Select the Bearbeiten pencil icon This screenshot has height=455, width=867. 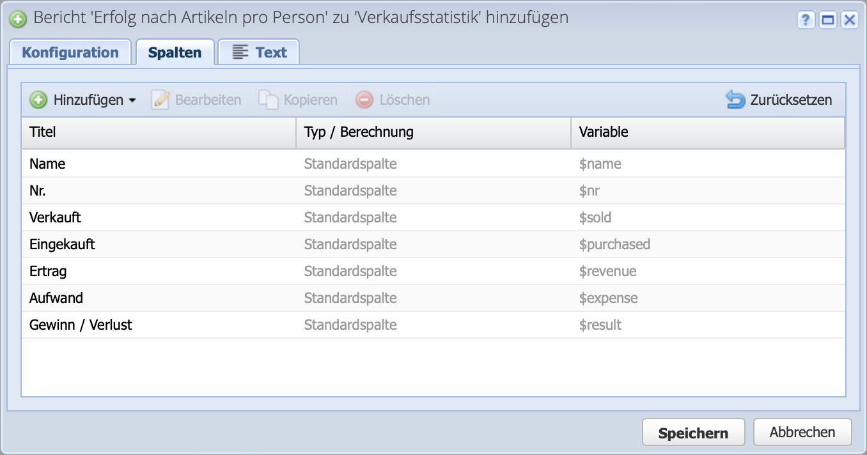[x=159, y=100]
